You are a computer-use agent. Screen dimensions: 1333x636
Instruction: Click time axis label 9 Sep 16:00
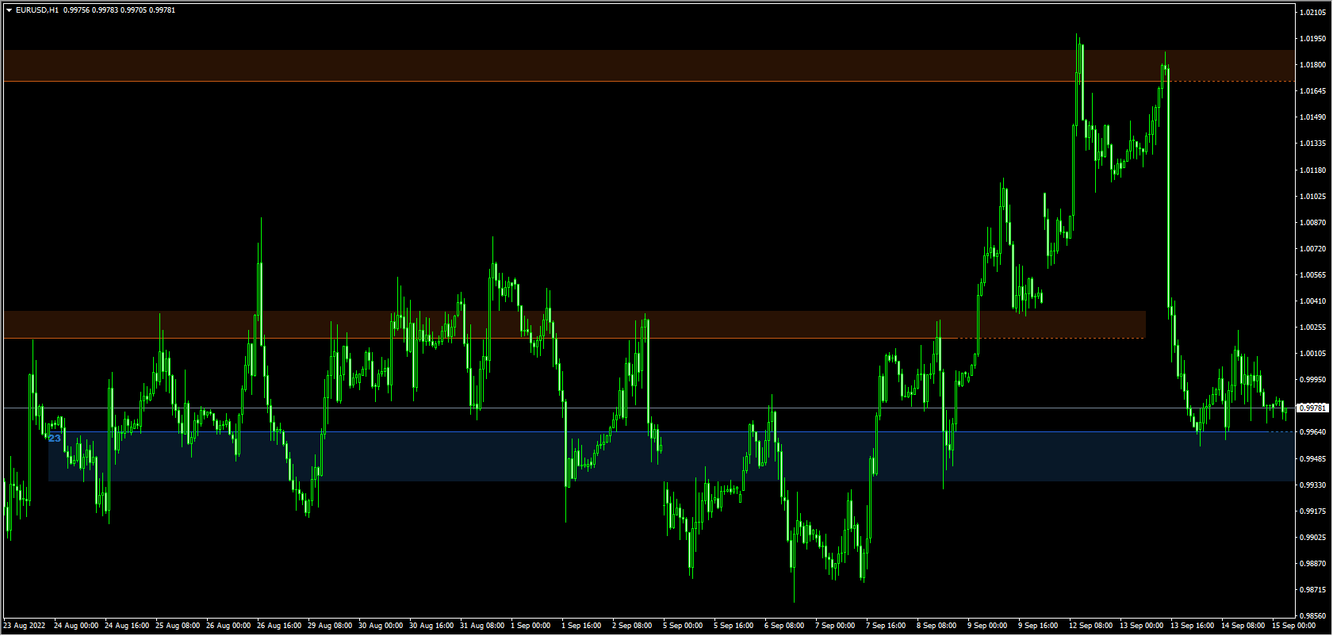coord(1038,626)
